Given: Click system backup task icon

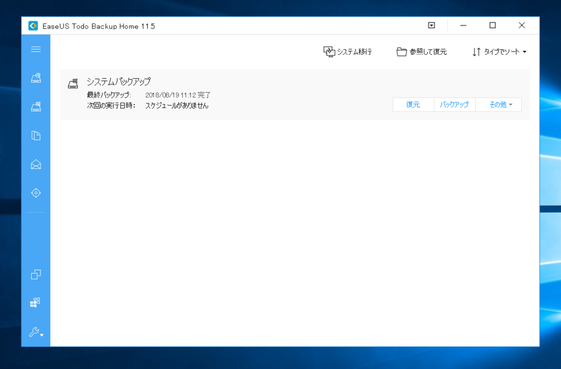Looking at the screenshot, I should click(73, 84).
